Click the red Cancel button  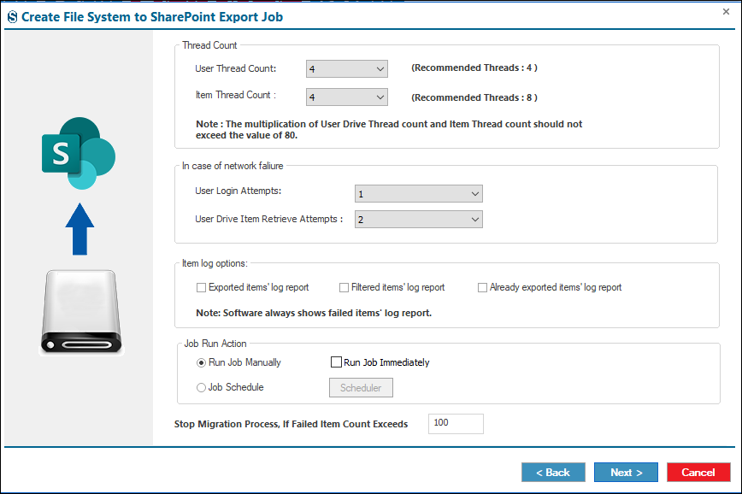coord(698,473)
